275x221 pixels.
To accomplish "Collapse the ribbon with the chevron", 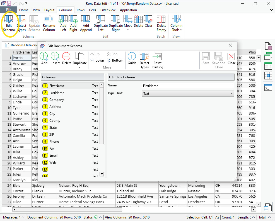I will point(271,9).
